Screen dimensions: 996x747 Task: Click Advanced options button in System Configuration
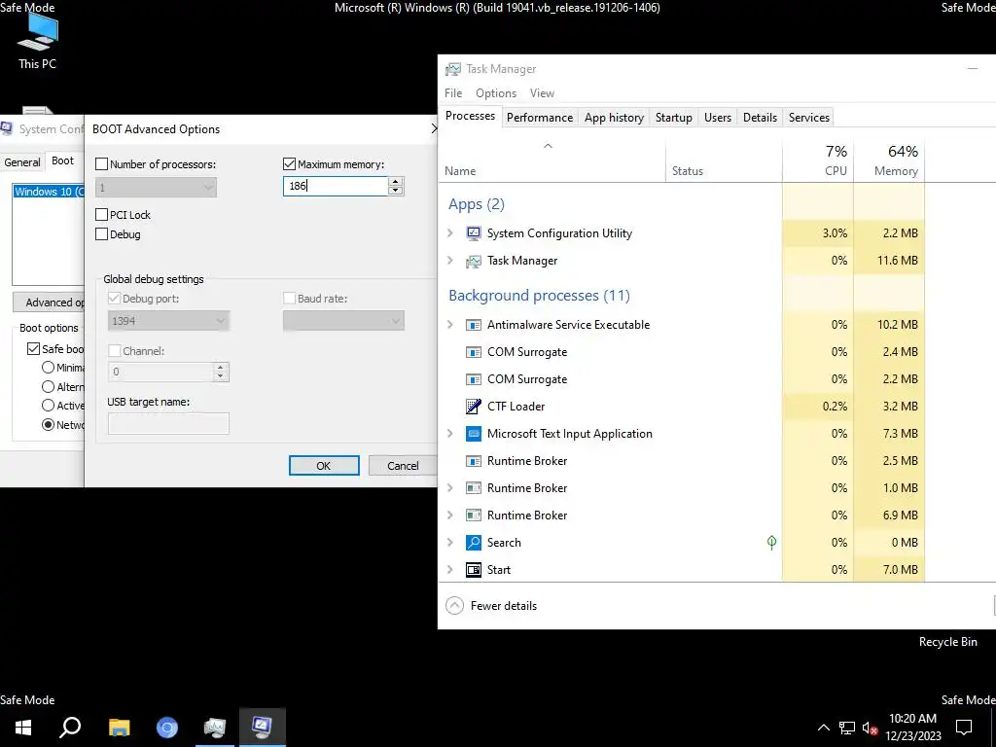pyautogui.click(x=49, y=302)
